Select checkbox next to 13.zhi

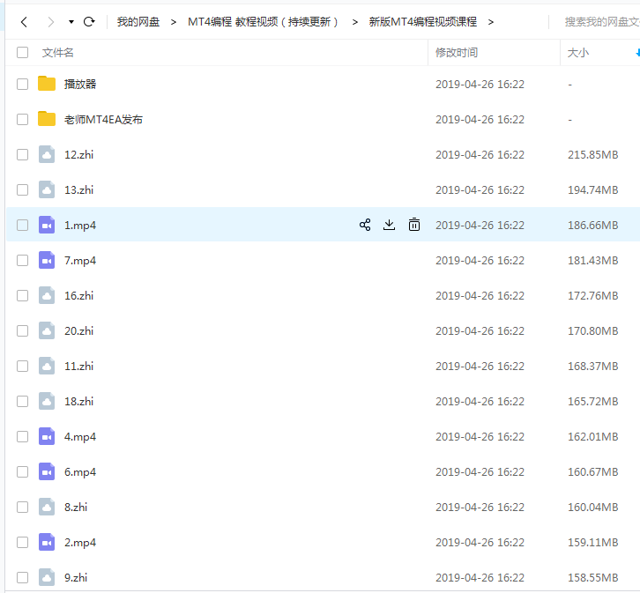point(22,190)
